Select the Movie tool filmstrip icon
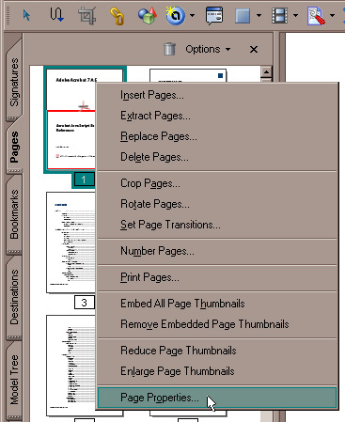345x422 pixels. (279, 15)
